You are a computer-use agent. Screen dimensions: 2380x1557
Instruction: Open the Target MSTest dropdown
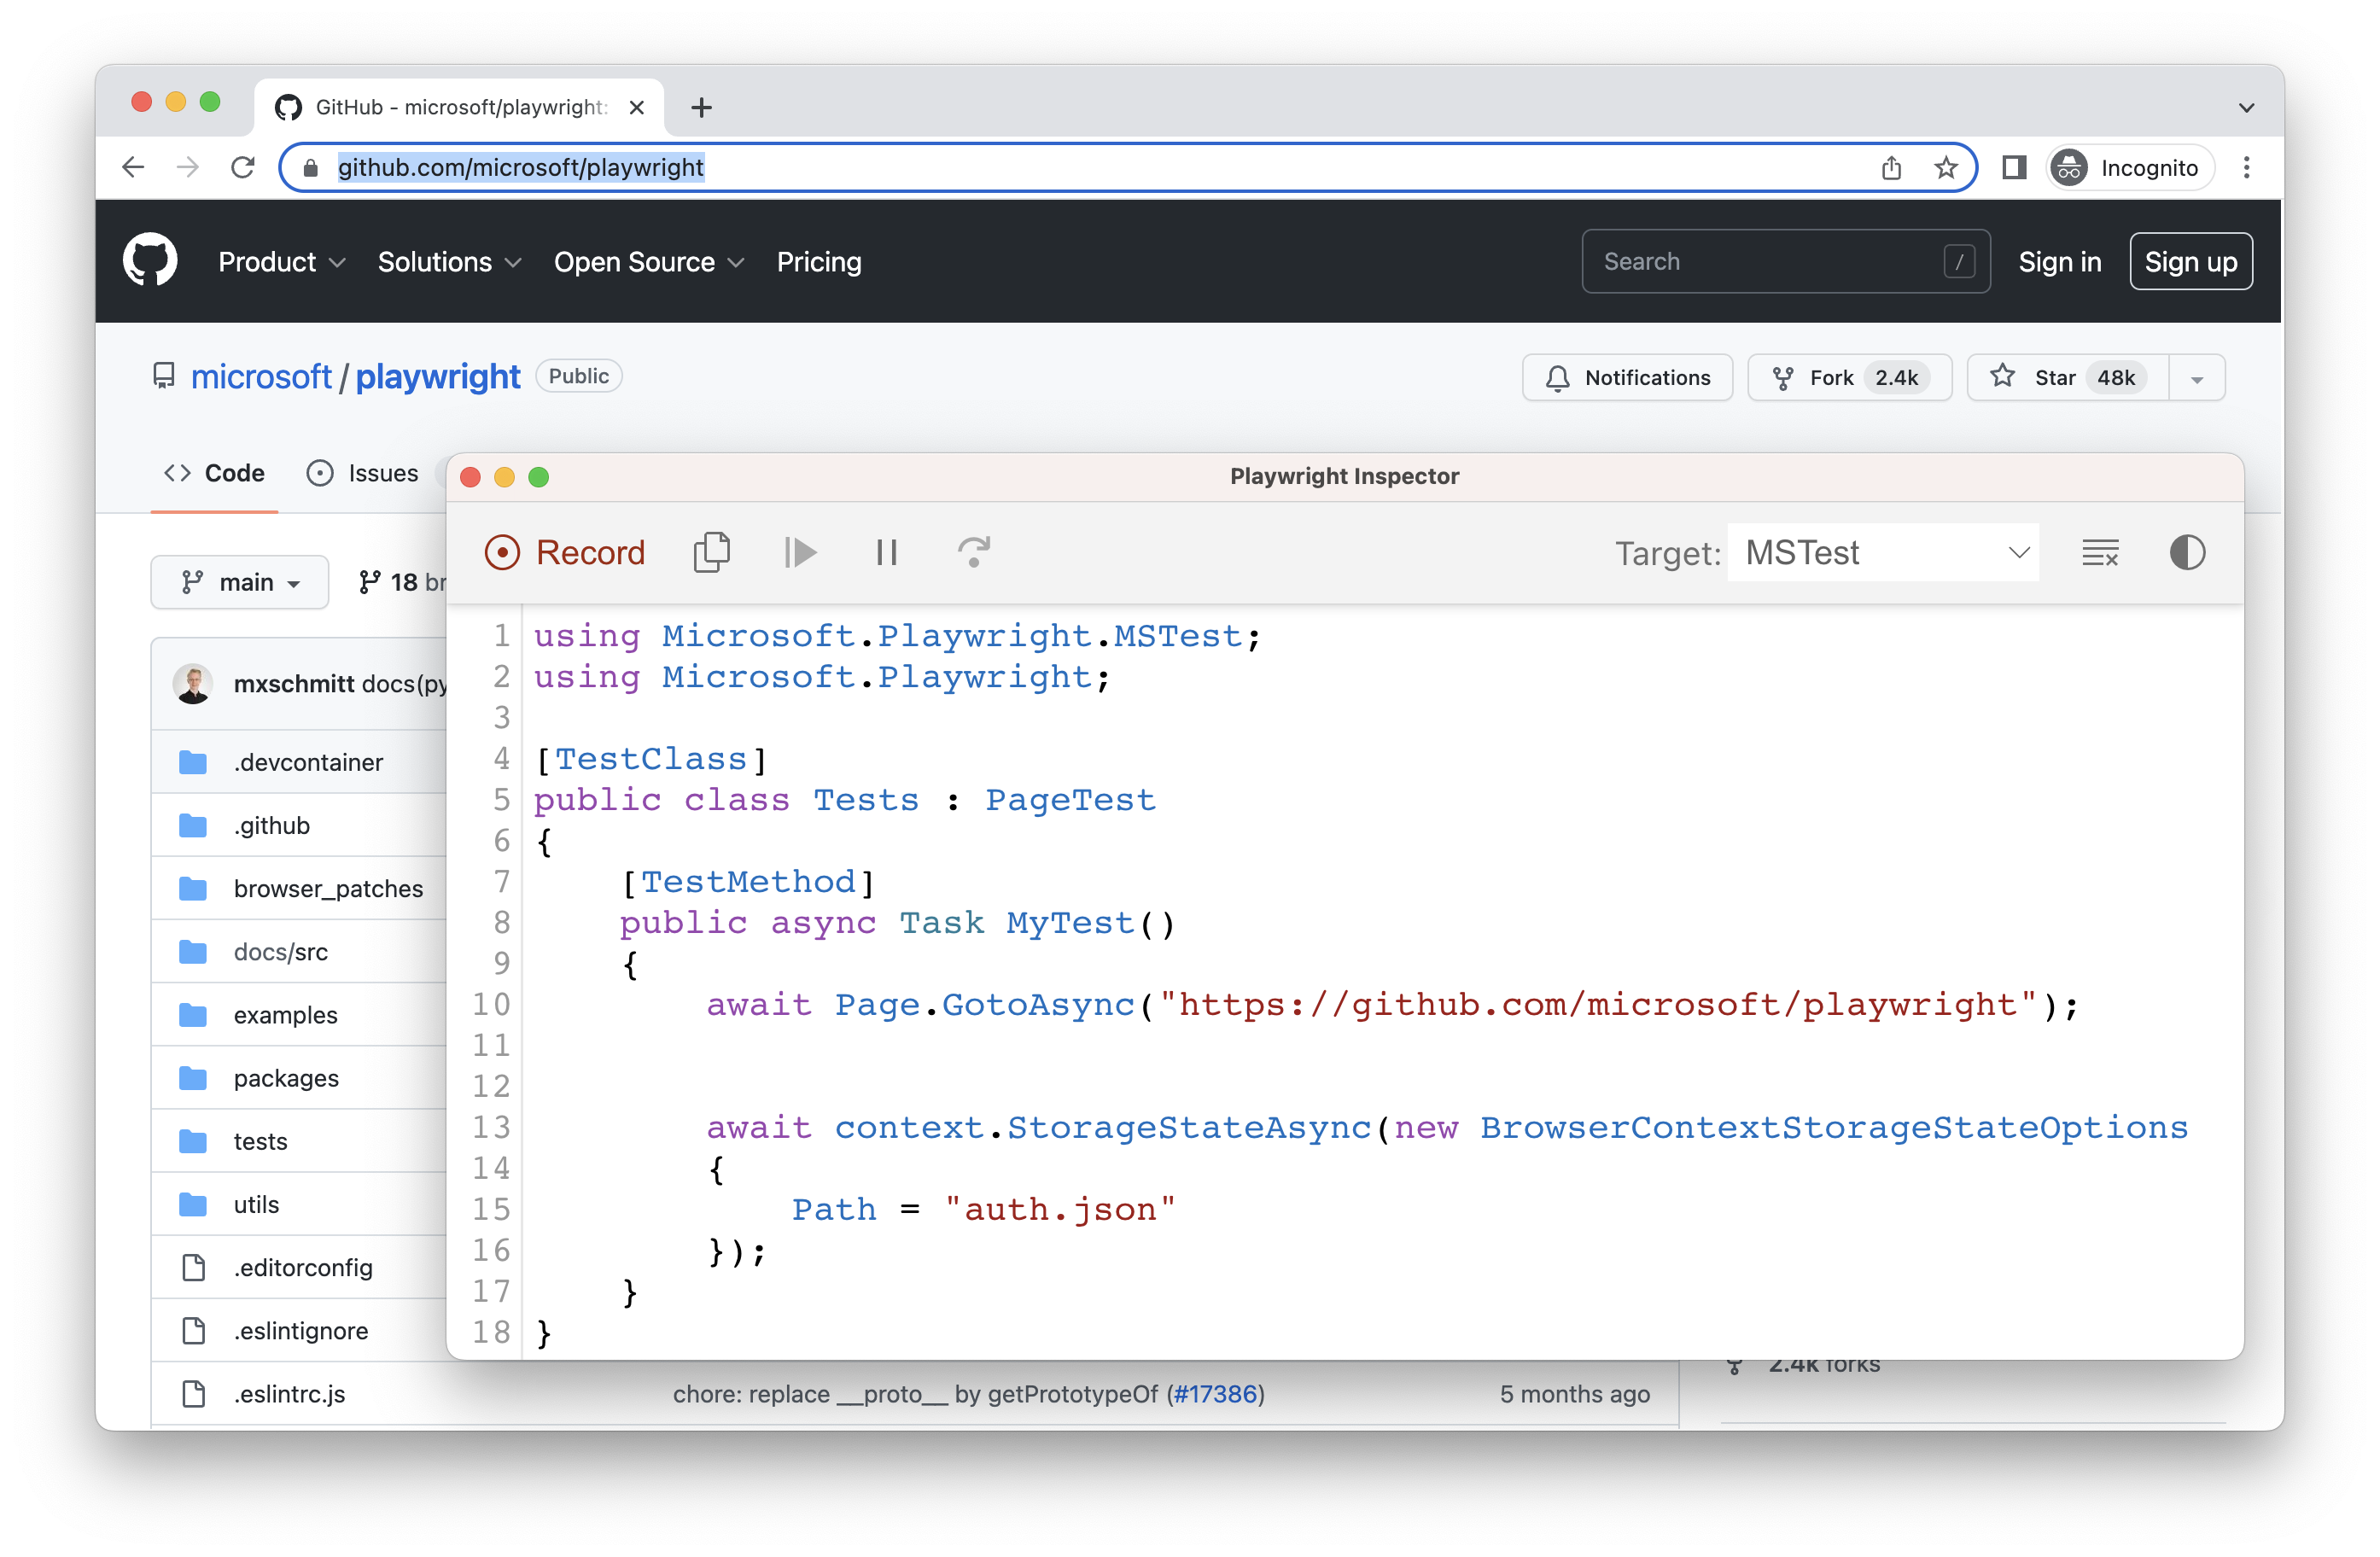click(1883, 552)
